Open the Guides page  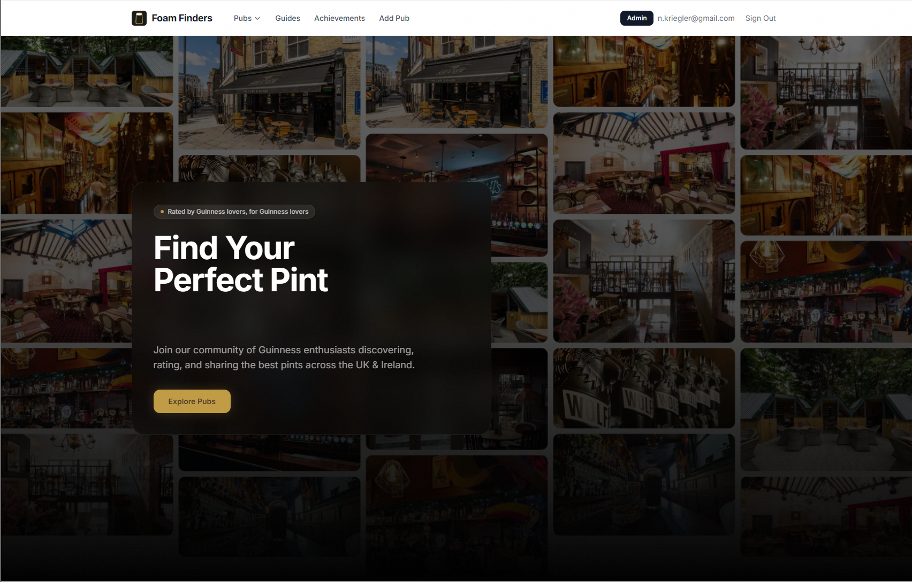(287, 18)
